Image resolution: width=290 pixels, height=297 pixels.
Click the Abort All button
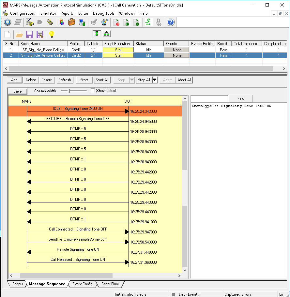pos(184,80)
